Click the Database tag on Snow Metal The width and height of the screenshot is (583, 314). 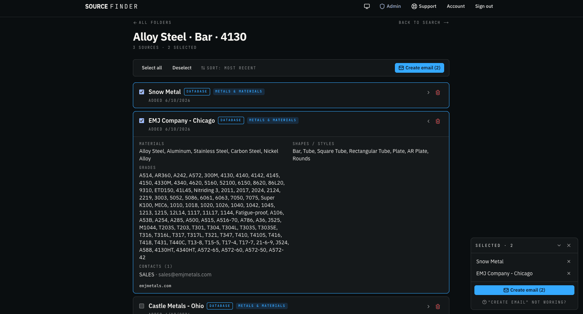197,92
